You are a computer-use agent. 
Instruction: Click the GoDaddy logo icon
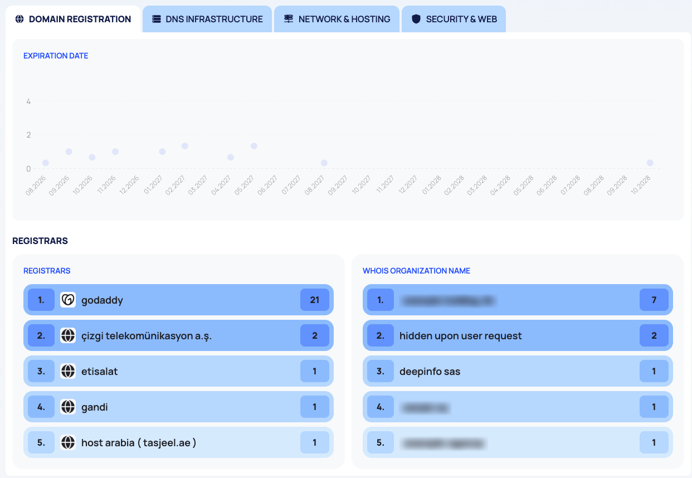pyautogui.click(x=68, y=300)
